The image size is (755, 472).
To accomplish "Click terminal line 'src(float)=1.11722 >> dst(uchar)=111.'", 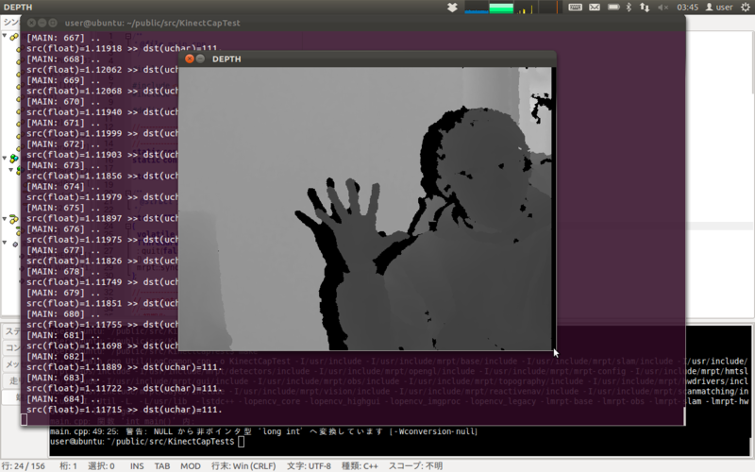I will (x=125, y=388).
